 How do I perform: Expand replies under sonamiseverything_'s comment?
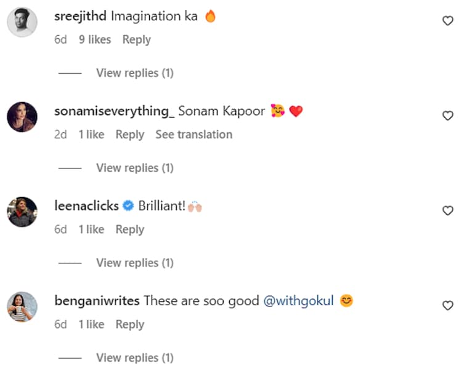[134, 168]
